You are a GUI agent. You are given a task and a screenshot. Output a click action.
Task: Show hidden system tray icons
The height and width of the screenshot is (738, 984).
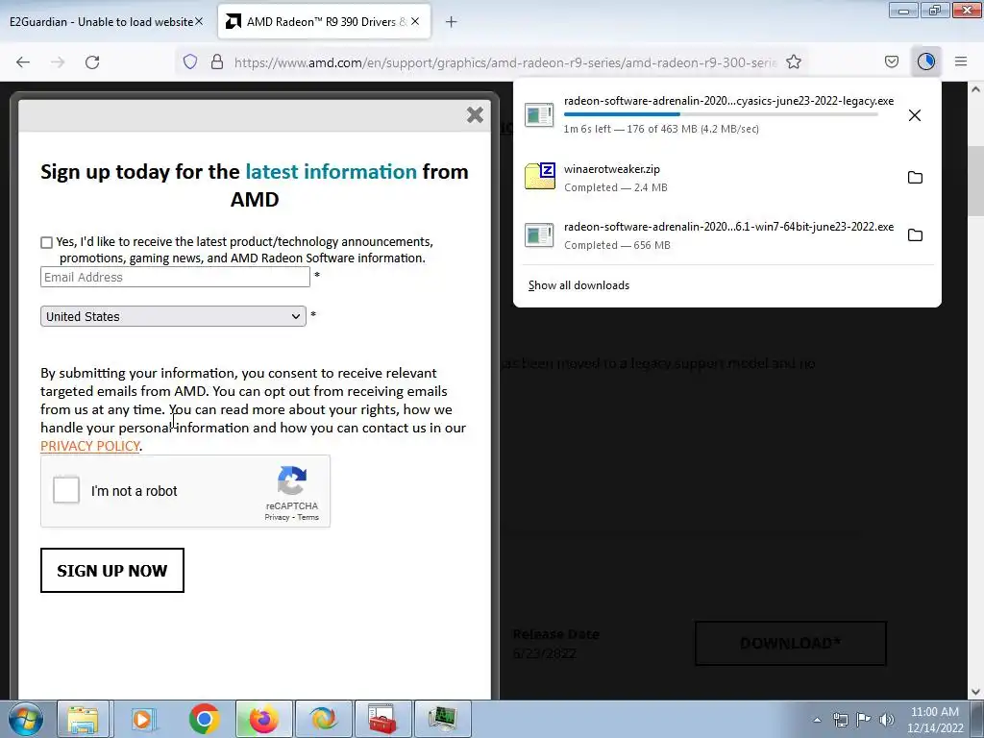[x=817, y=721]
